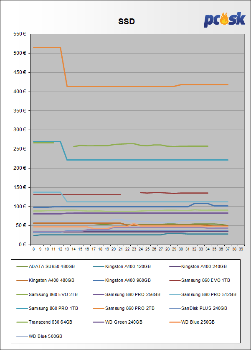The image size is (251, 350).
Task: Click the 300 € axis label
Action: 20,130
